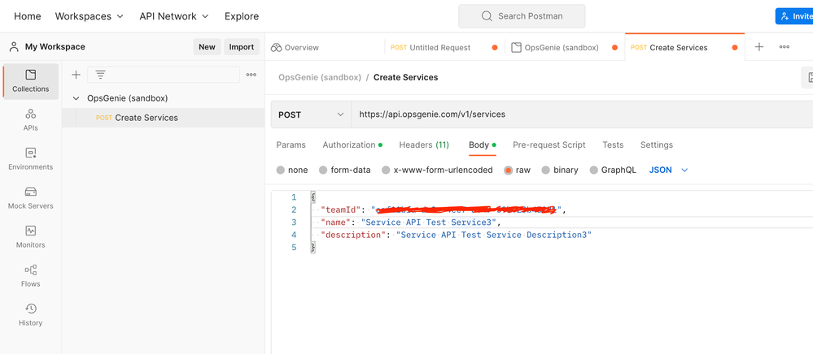Open the Environments sidebar section
The height and width of the screenshot is (354, 813).
point(31,159)
